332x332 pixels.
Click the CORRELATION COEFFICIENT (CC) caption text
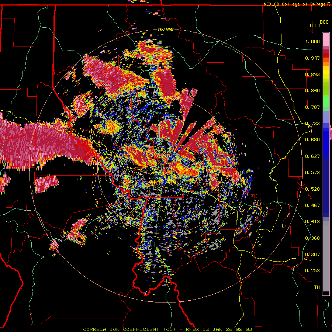coord(129,329)
